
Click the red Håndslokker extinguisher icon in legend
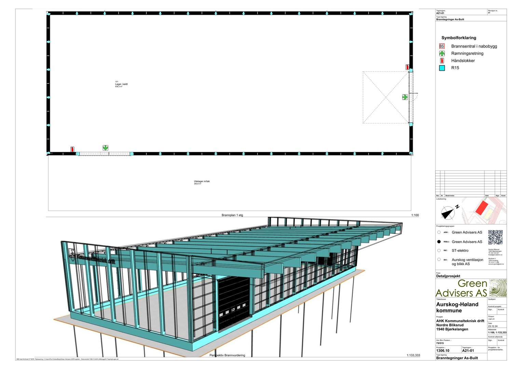(442, 60)
